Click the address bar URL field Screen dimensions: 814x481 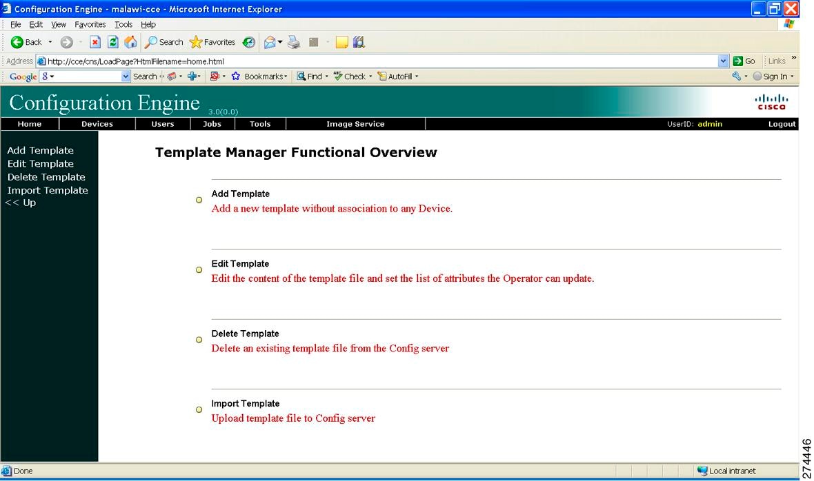pyautogui.click(x=382, y=61)
